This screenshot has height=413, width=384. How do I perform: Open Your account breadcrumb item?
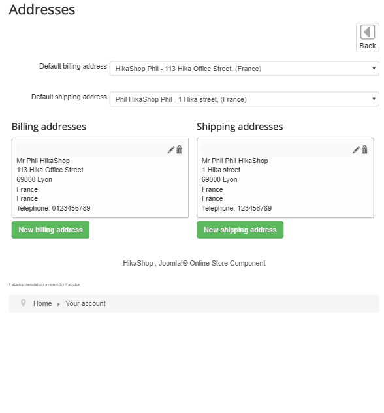point(86,303)
